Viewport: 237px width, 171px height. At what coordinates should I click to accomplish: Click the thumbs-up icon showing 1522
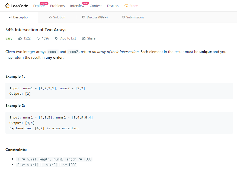[21, 38]
